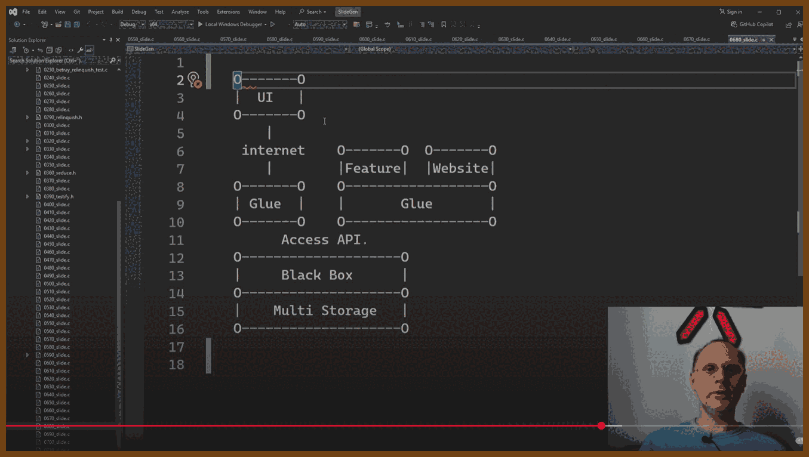The width and height of the screenshot is (809, 457).
Task: Click the split editor plus icon
Action: pos(800,49)
